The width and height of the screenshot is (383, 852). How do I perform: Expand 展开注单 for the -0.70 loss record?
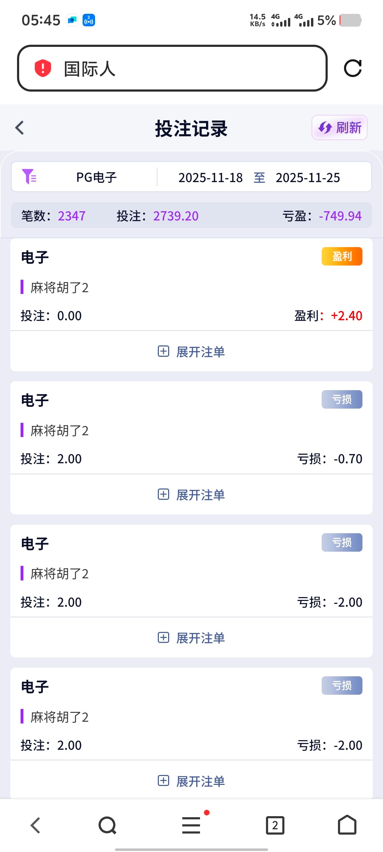click(x=191, y=495)
